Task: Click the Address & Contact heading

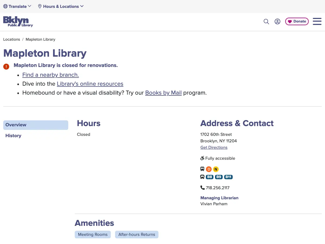Action: point(237,123)
